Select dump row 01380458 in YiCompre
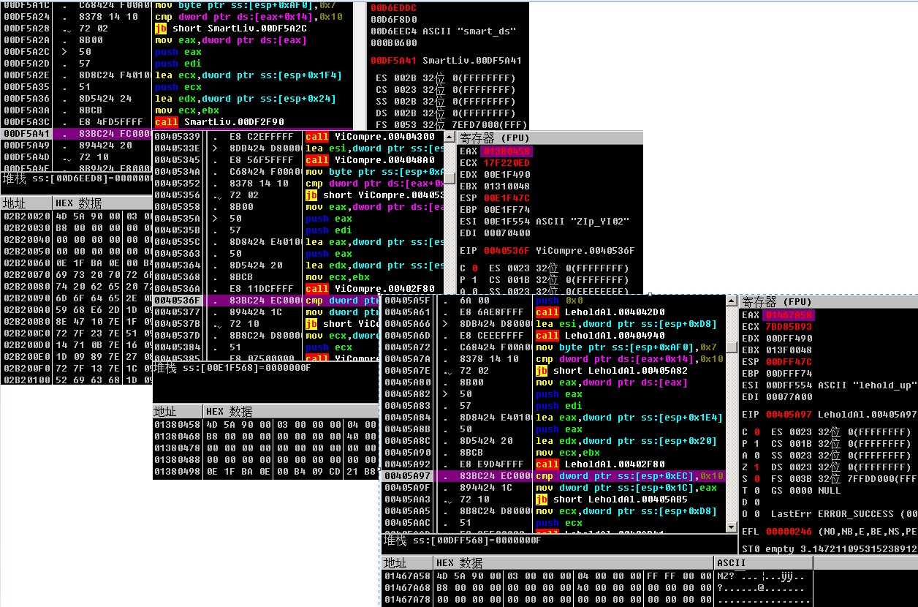This screenshot has height=607, width=918. 268,423
